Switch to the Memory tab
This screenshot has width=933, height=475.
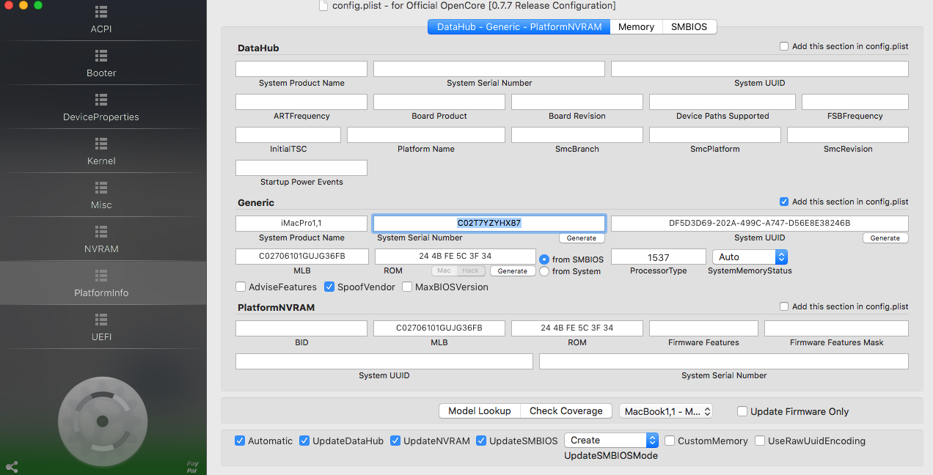[636, 27]
